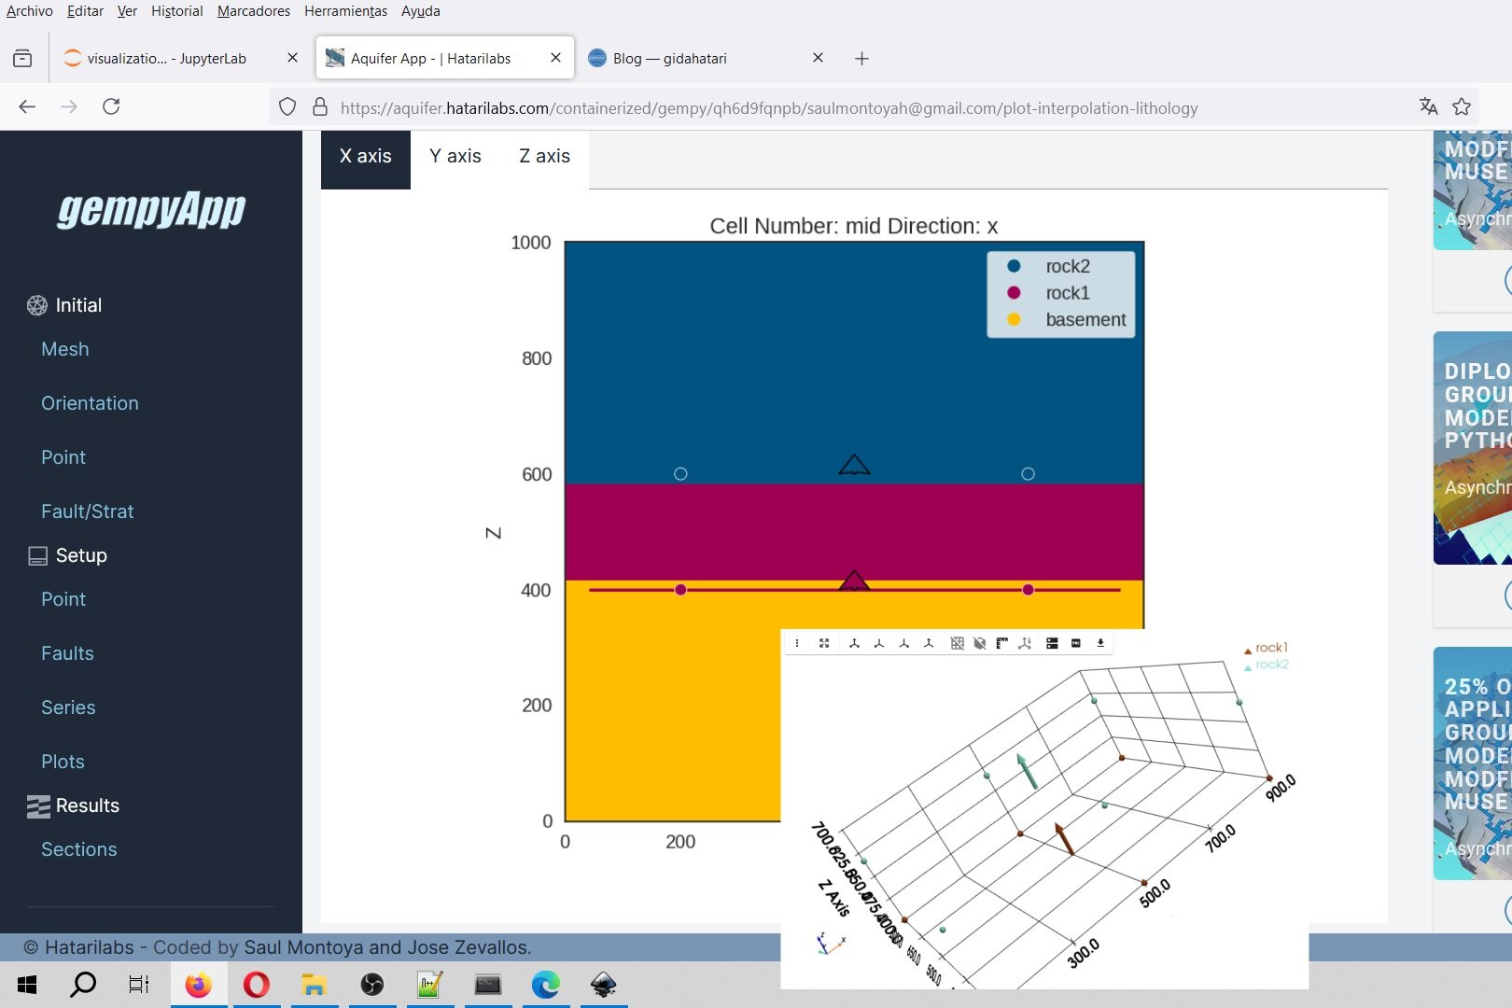Toggle the rock2 trace in the plot legend
The width and height of the screenshot is (1512, 1008).
tap(1067, 266)
